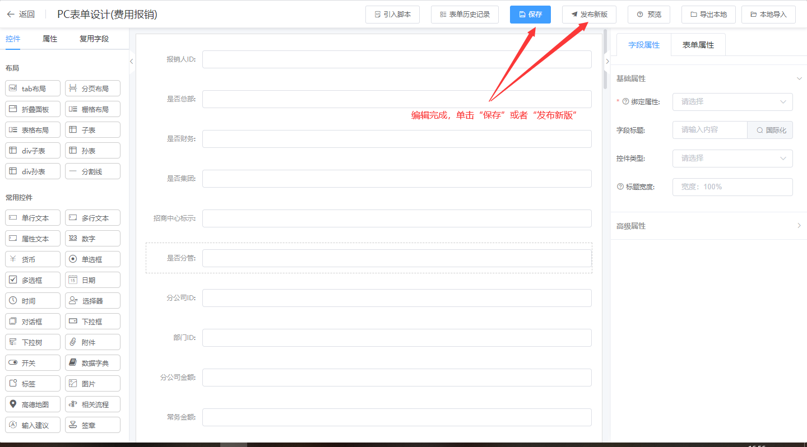Click the 标题宽度 input box
The image size is (807, 447).
click(x=732, y=187)
